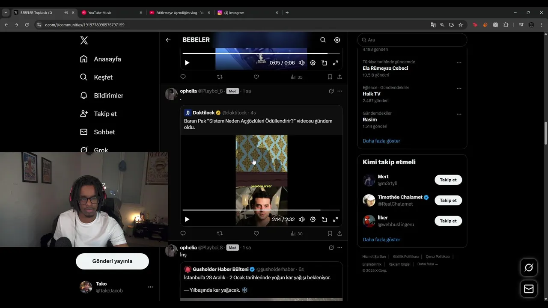Play the Baran Pak video
548x308 pixels.
pyautogui.click(x=187, y=219)
